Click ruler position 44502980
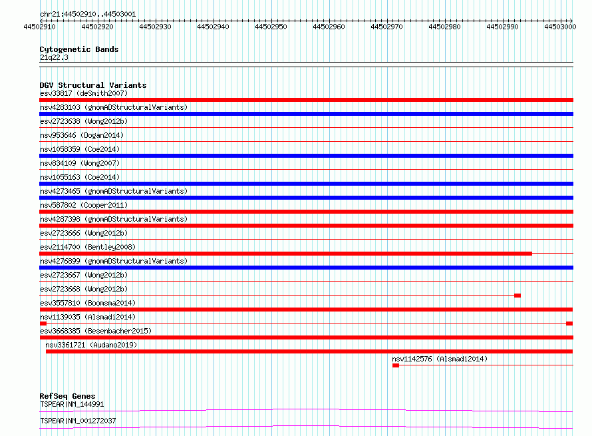Screen dimensions: 592x436 coord(444,27)
